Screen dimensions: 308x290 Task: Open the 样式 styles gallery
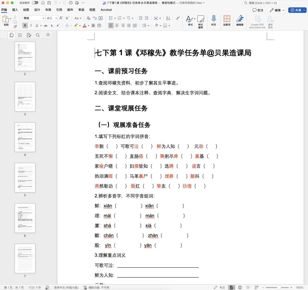190,21
